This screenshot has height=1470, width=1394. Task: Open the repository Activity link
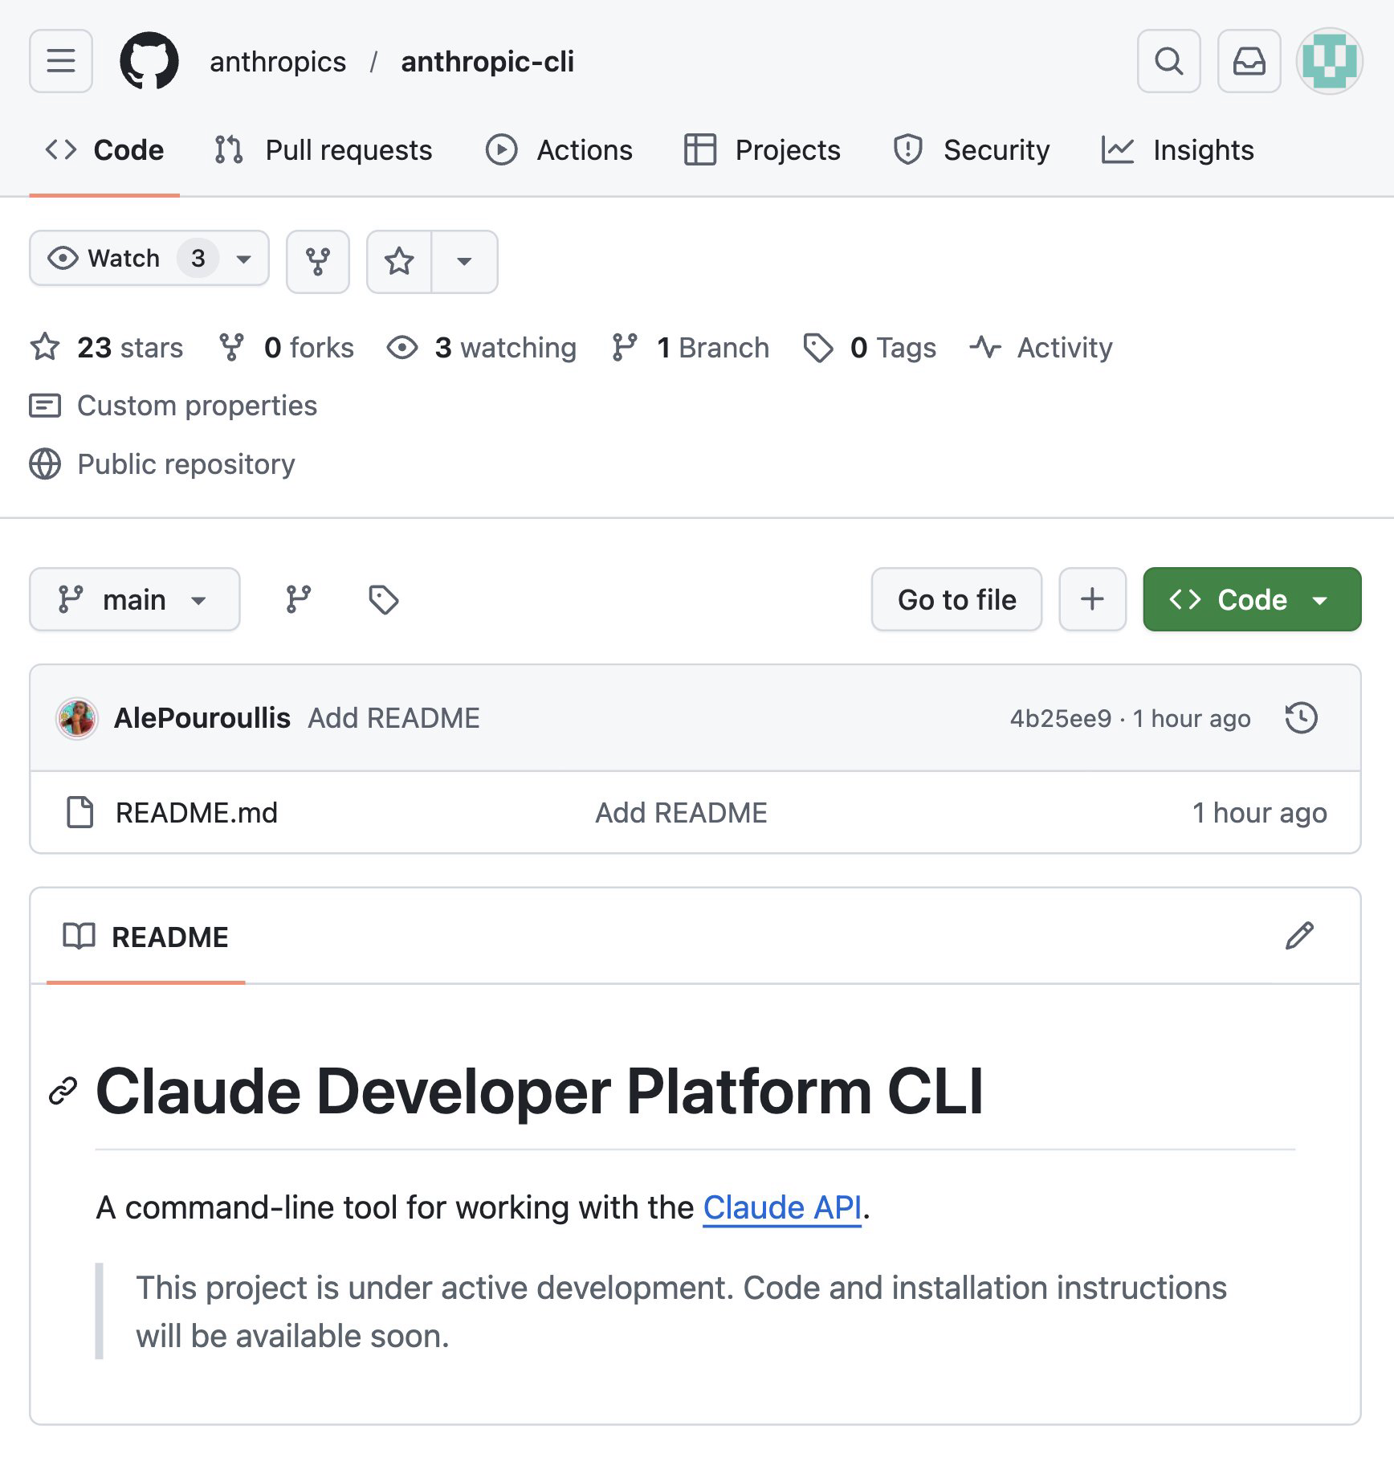1041,348
